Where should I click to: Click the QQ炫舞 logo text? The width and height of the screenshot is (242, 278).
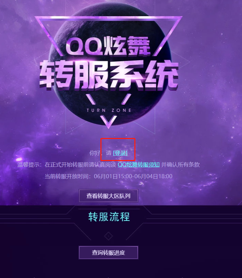108,46
